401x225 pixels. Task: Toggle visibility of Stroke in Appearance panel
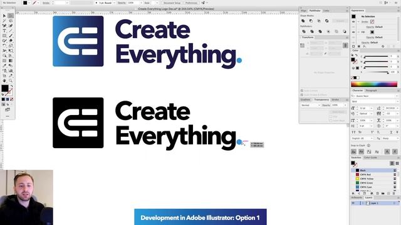[353, 22]
